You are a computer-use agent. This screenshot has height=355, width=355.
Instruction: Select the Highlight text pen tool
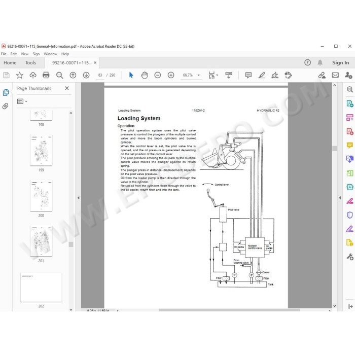262,75
